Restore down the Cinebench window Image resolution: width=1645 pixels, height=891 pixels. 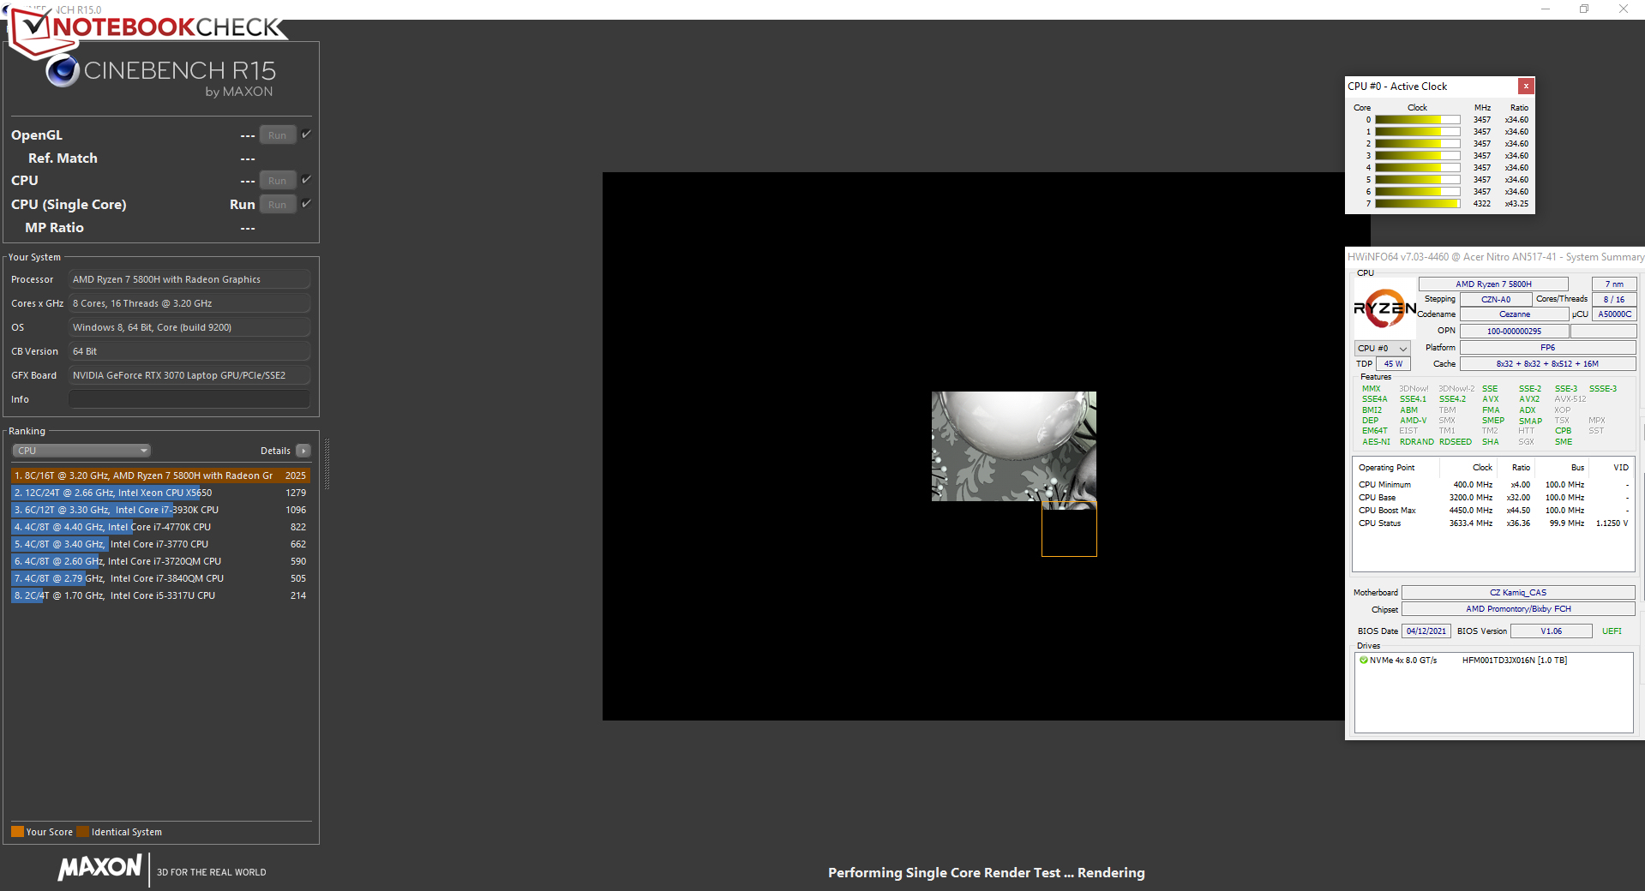click(1584, 9)
